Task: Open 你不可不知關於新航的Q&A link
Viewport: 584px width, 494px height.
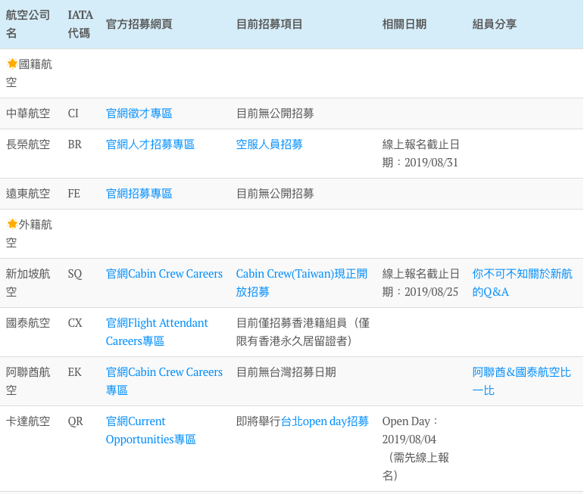Action: click(522, 283)
